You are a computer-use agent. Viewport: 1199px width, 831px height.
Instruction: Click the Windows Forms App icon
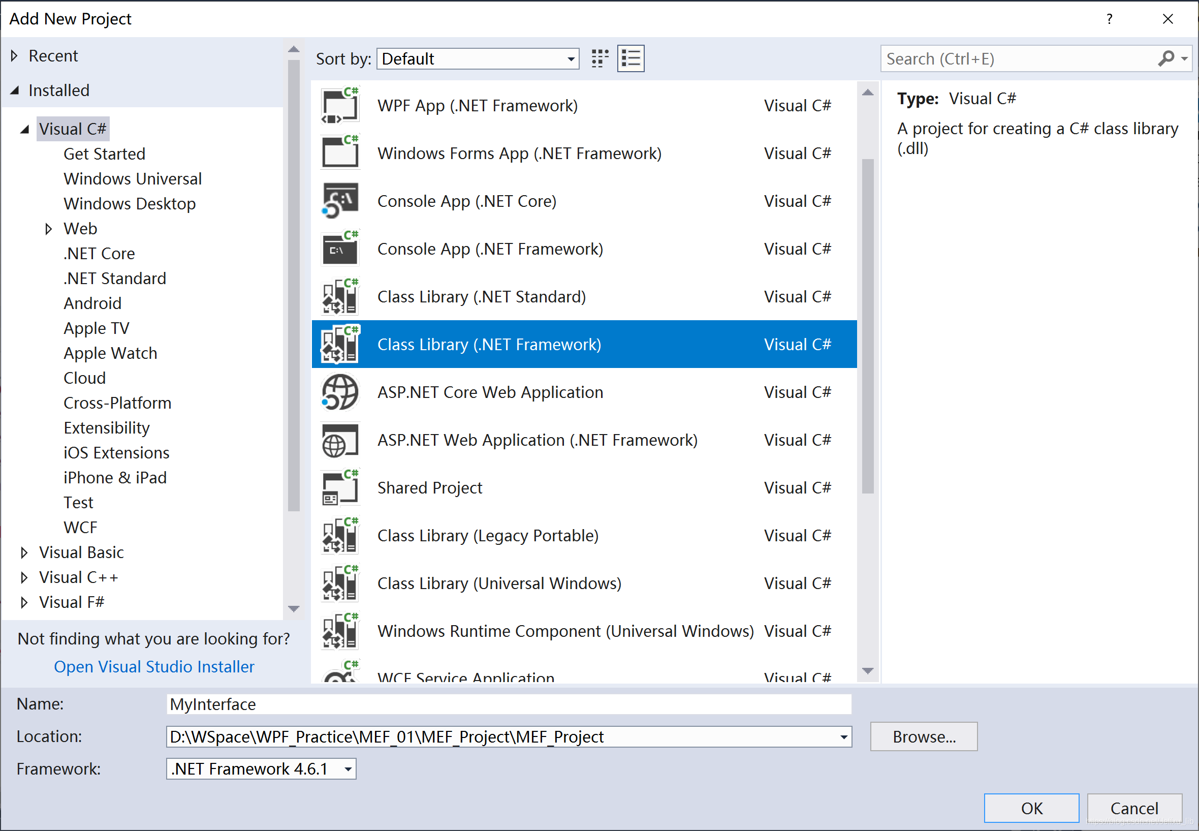[340, 153]
